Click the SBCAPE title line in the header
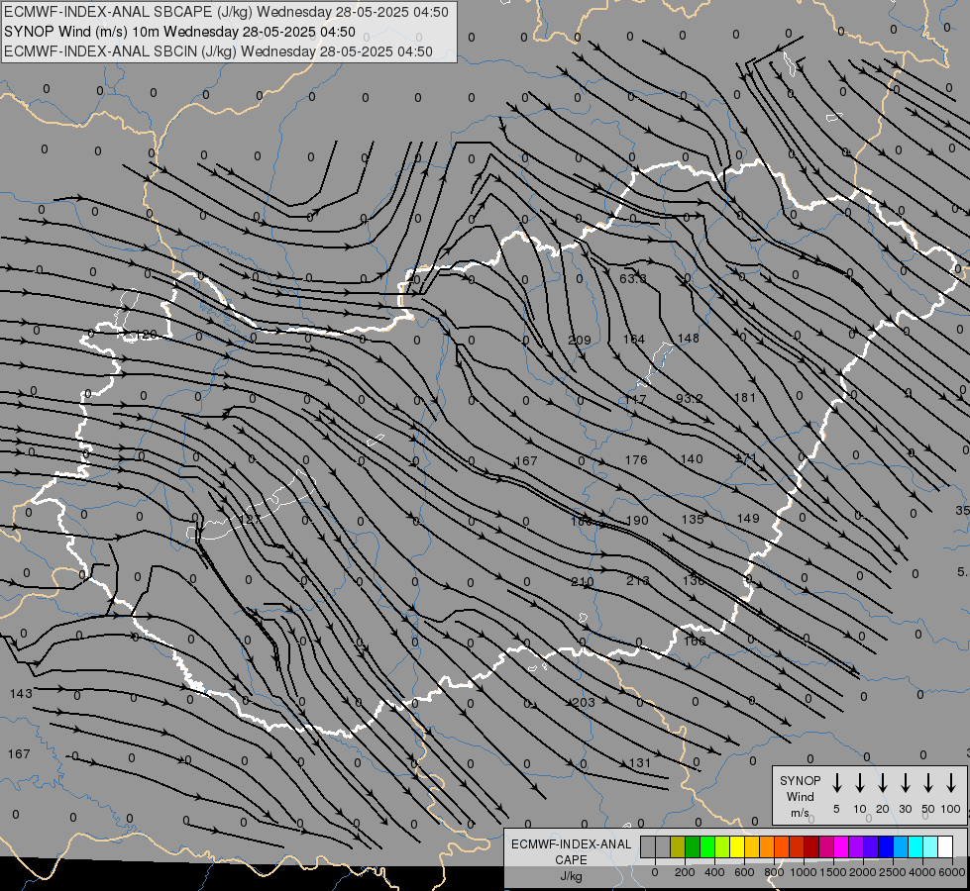The image size is (970, 891). 226,12
